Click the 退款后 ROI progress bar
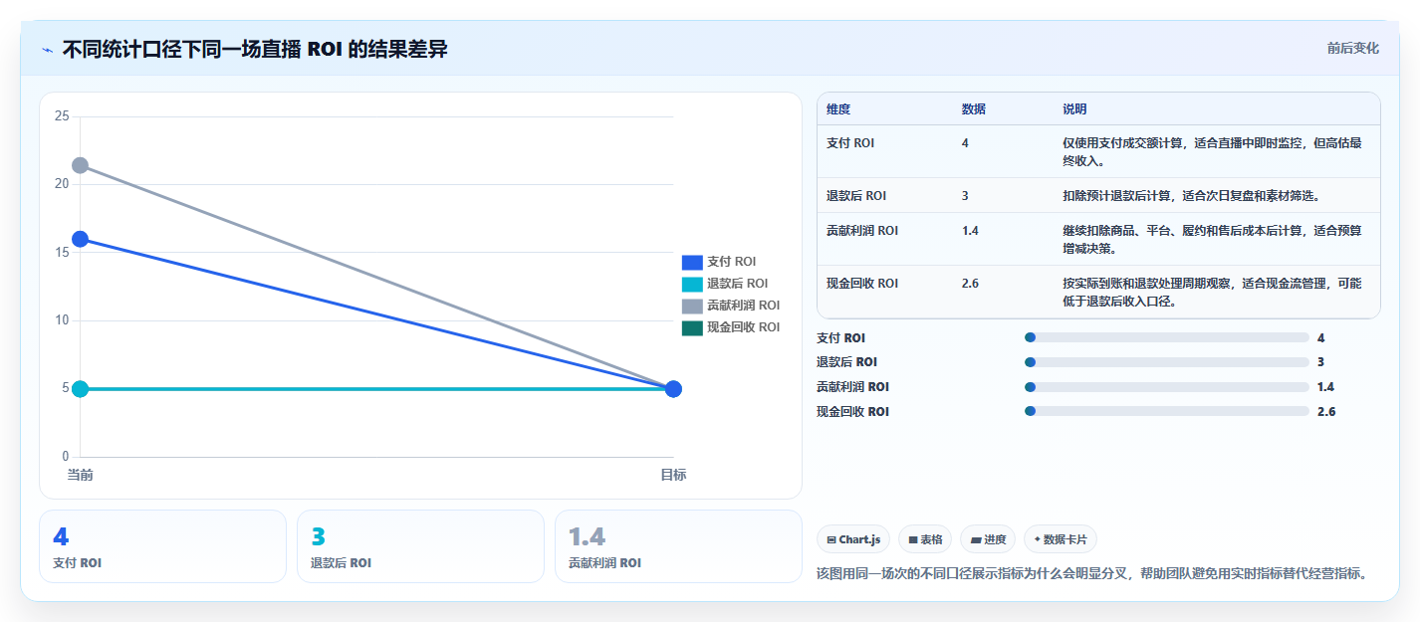 1166,362
